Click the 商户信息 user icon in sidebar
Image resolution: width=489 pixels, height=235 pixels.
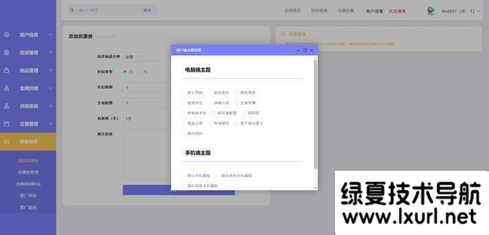click(x=7, y=35)
